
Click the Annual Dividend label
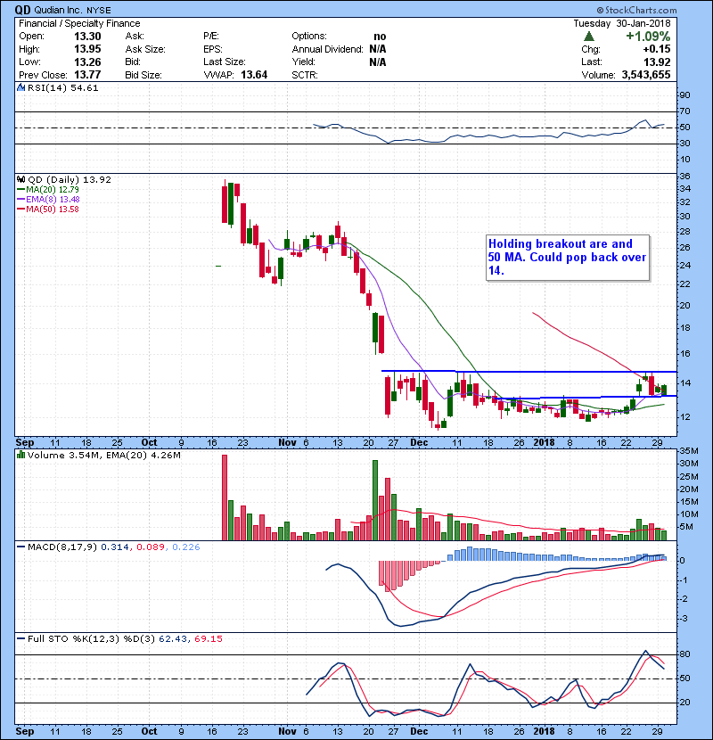327,49
